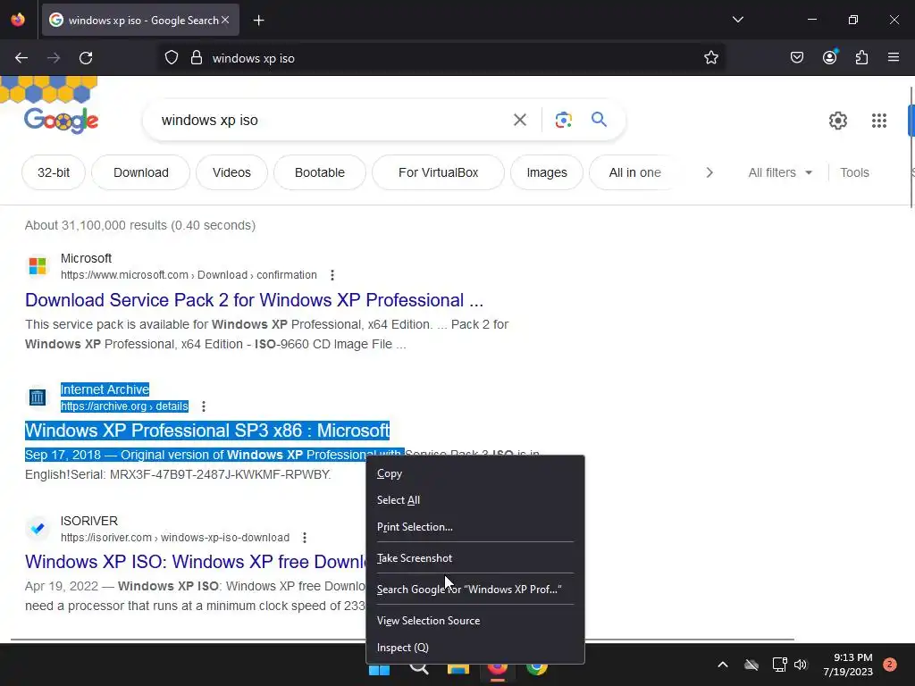Click the ISORIVER site name

click(x=88, y=521)
